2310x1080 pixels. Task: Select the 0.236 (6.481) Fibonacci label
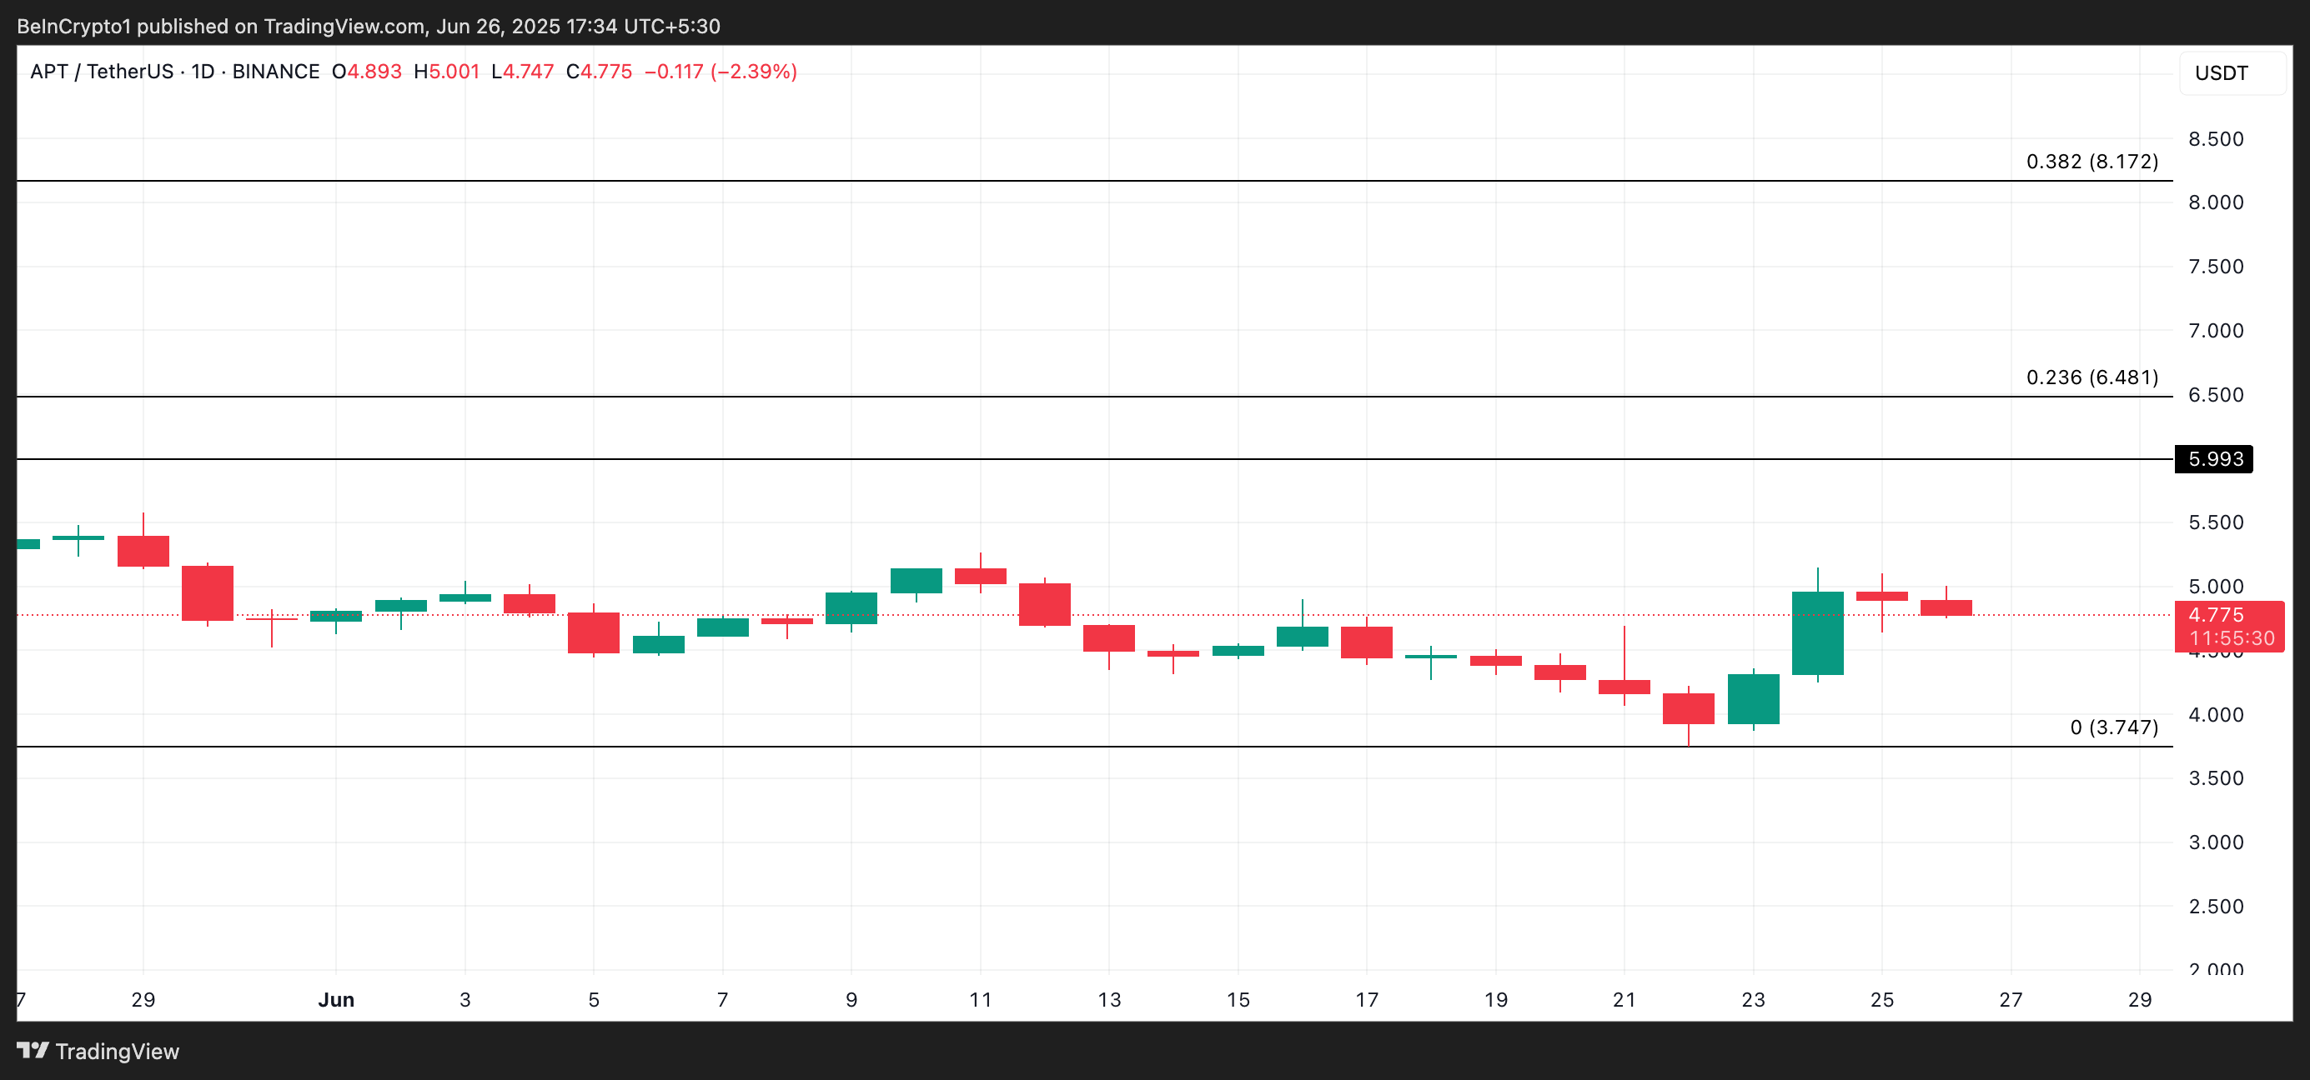tap(2092, 377)
